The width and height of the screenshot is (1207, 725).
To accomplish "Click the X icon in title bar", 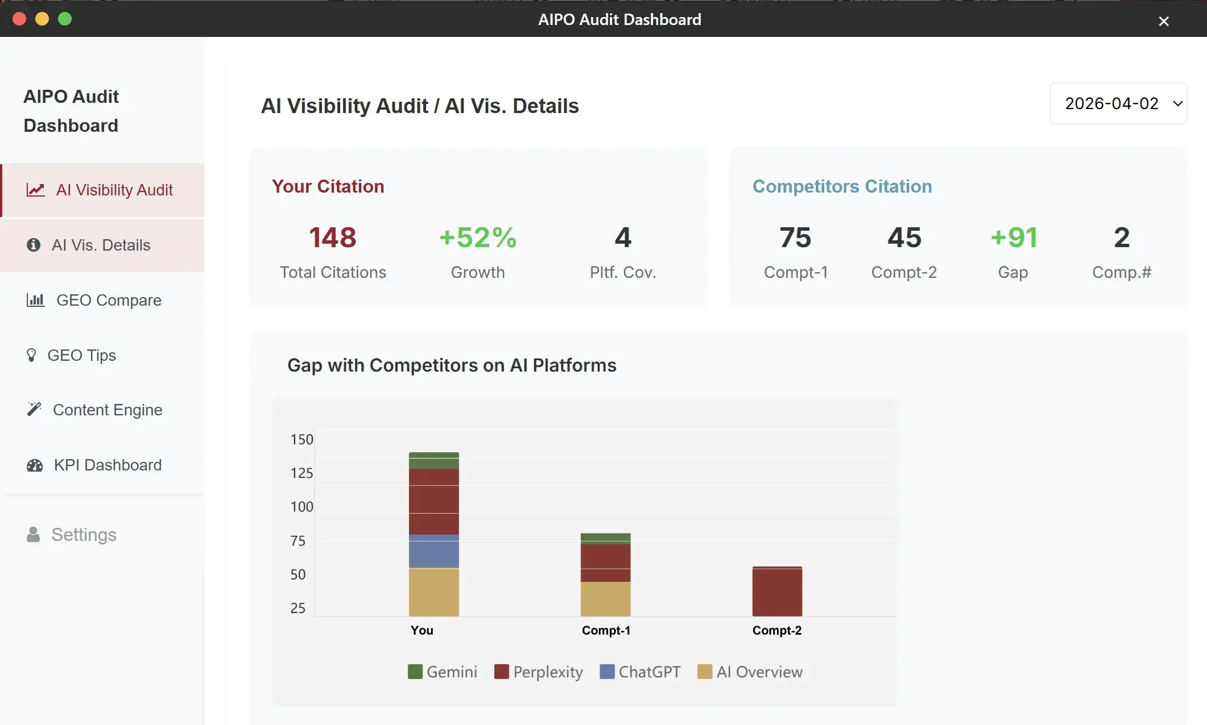I will point(1163,22).
